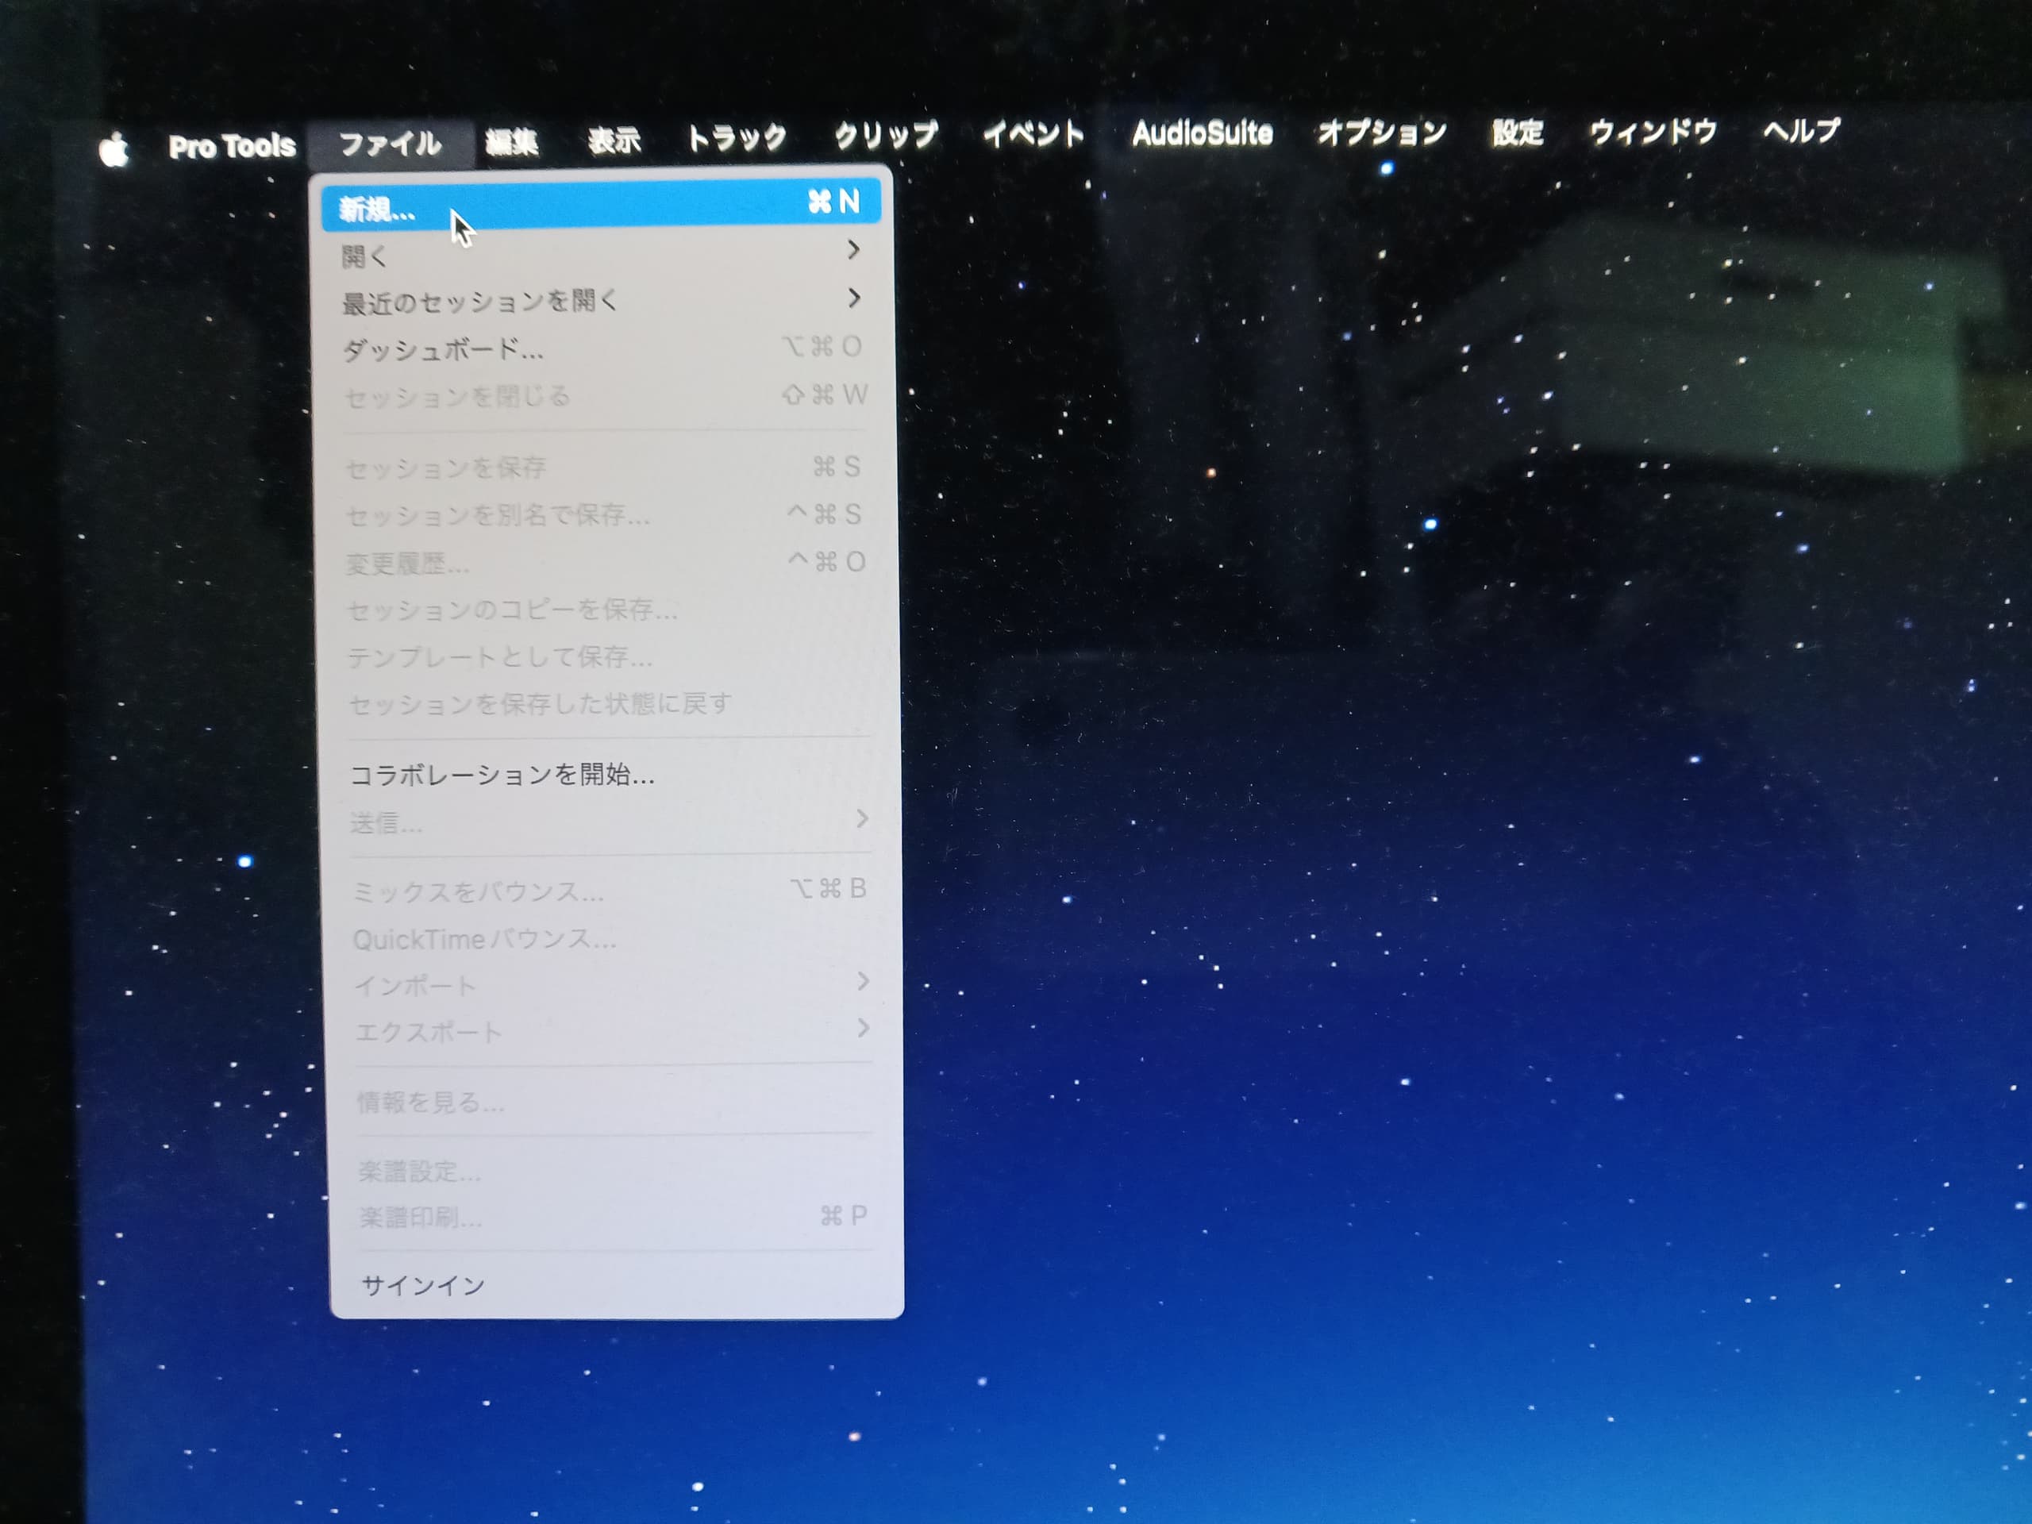Open the AudioSuite menu
The image size is (2032, 1524).
tap(1202, 134)
